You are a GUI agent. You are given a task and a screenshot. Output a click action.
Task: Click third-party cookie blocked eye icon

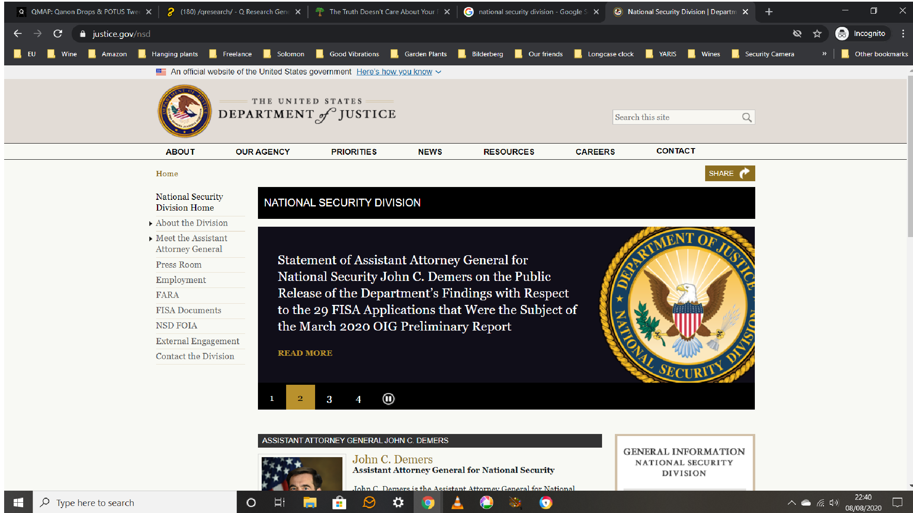[797, 34]
